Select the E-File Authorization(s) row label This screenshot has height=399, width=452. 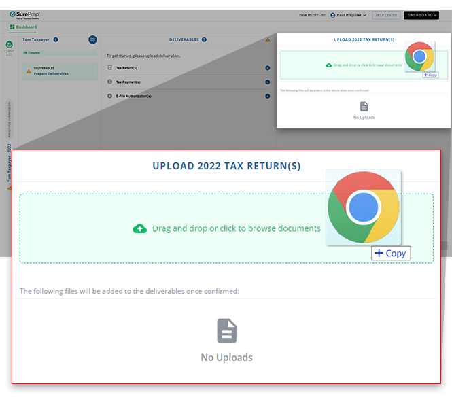click(x=133, y=96)
